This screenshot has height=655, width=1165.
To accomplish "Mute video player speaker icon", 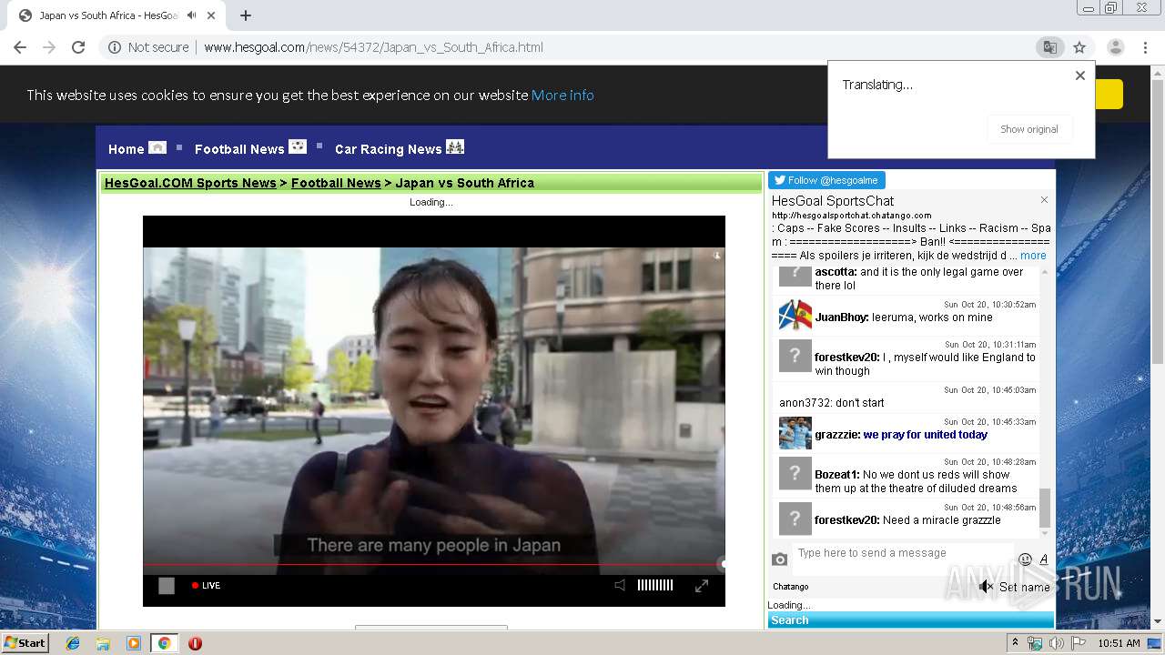I will coord(620,586).
